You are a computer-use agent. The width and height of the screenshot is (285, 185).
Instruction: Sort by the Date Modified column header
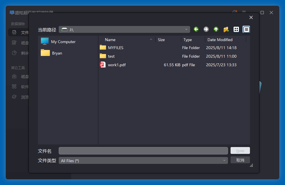(x=220, y=40)
